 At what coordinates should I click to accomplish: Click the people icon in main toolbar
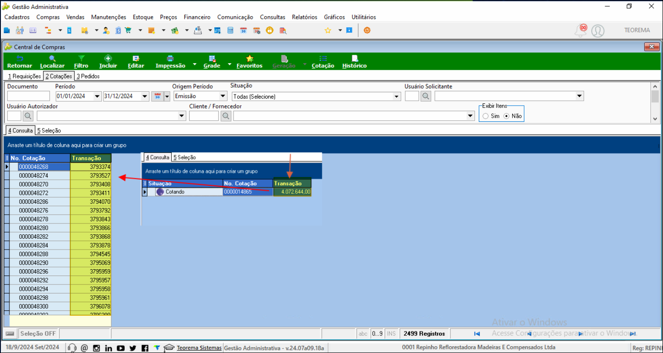click(x=20, y=30)
